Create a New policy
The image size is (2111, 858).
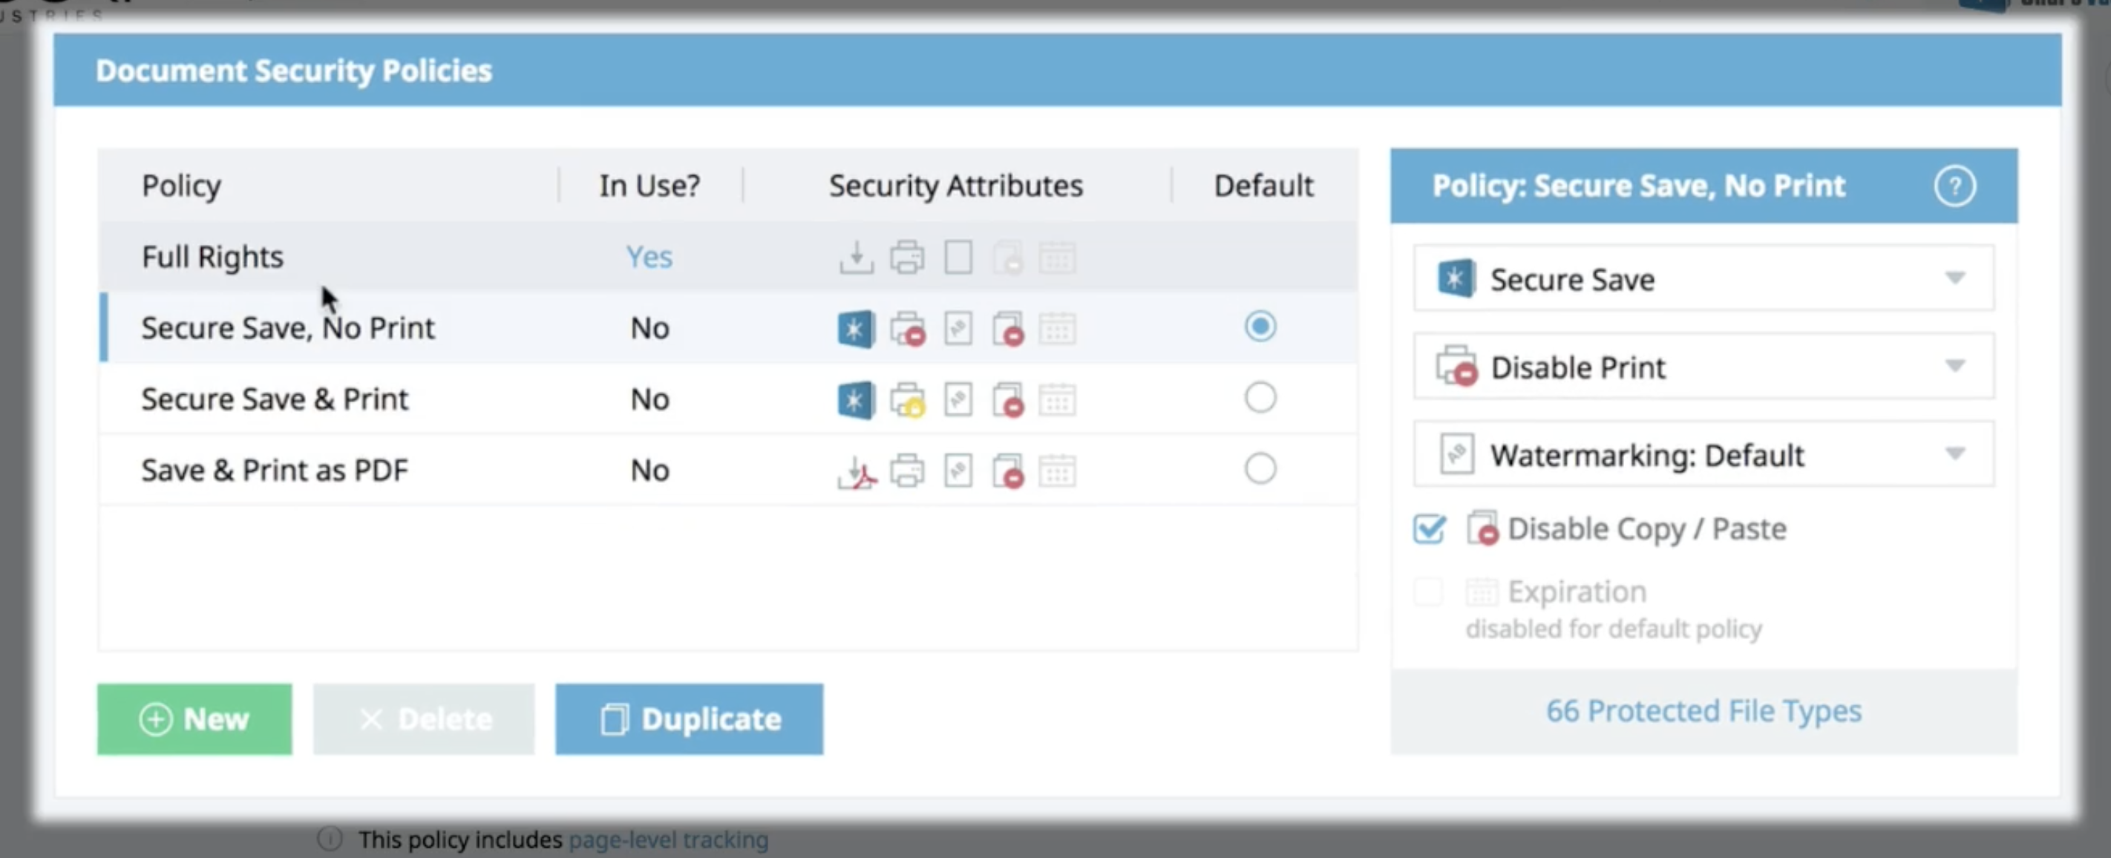point(194,718)
